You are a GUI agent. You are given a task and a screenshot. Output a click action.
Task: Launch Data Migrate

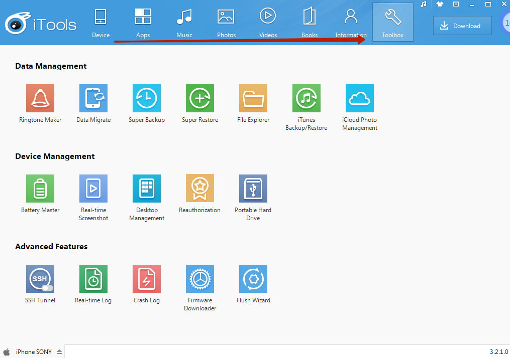pyautogui.click(x=93, y=98)
